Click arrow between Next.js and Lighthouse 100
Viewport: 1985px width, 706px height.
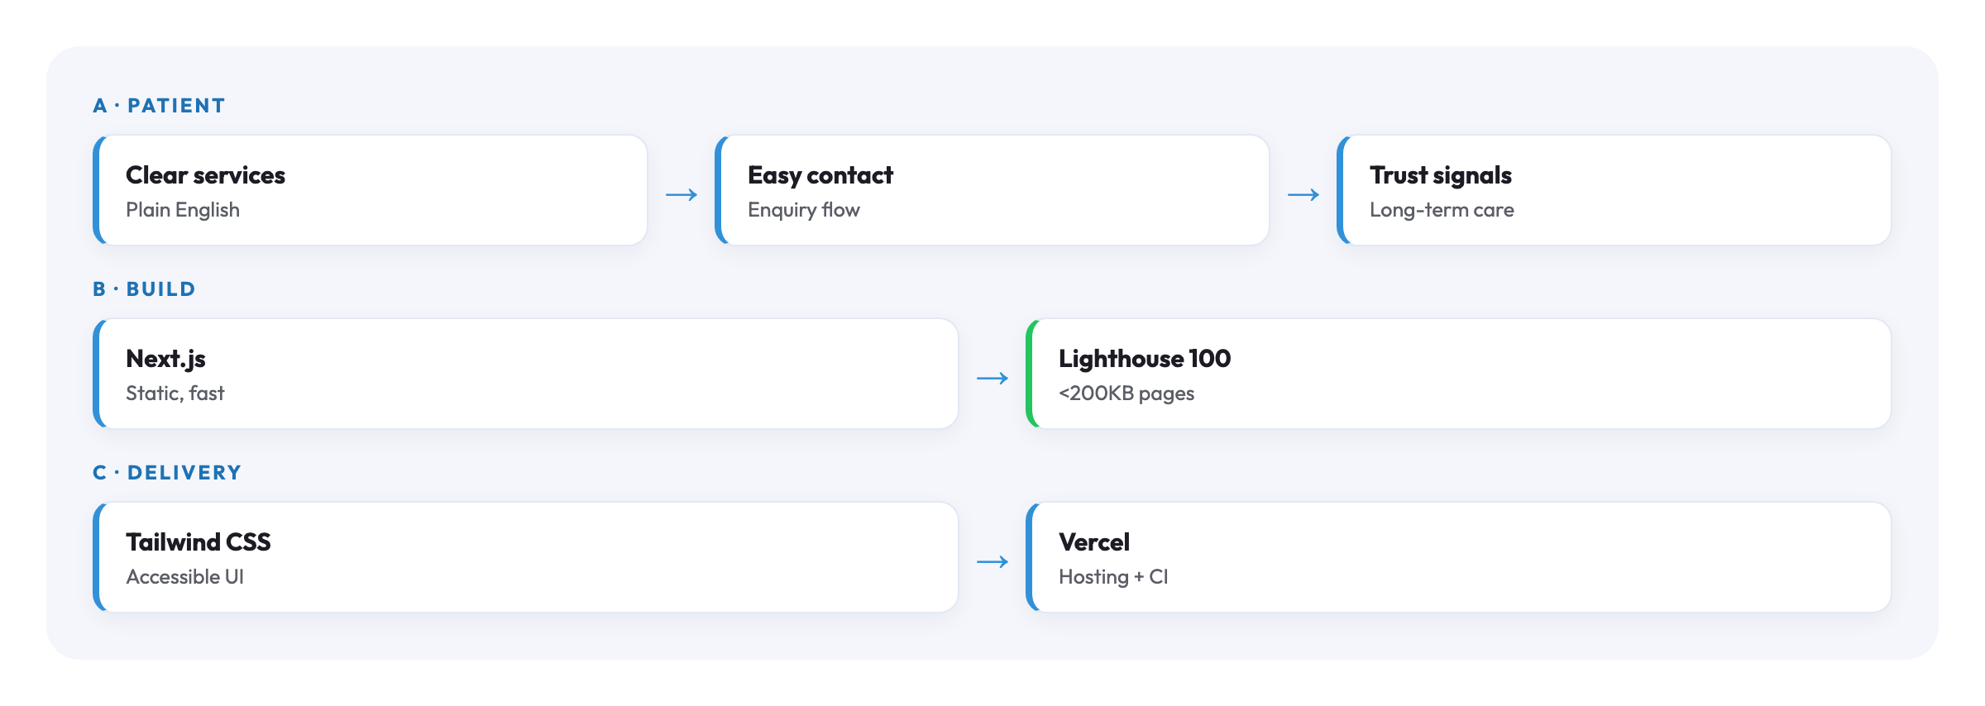[x=992, y=379]
